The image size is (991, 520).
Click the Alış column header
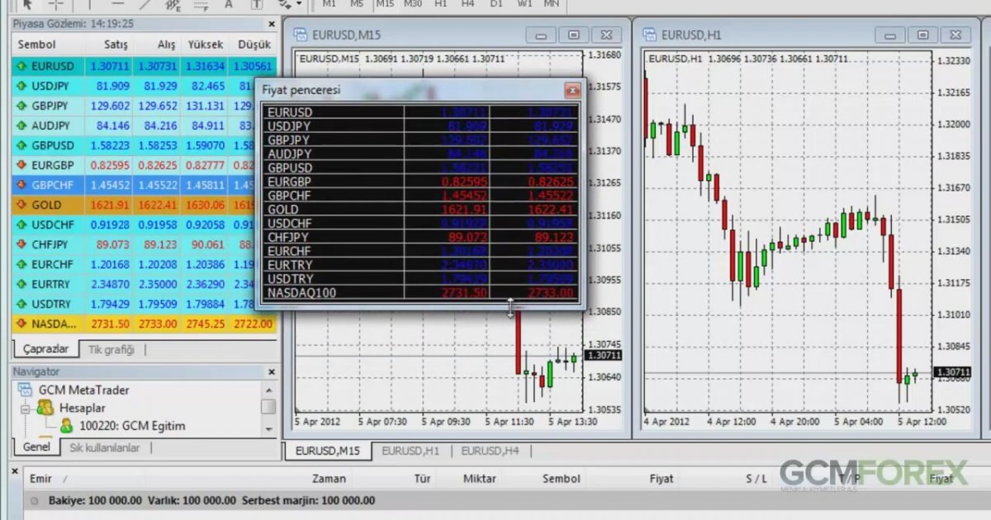click(166, 45)
